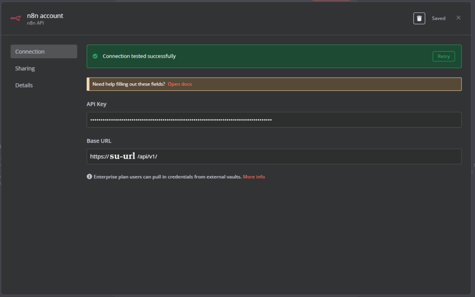Click the n8n logo icon in header
475x297 pixels.
point(16,19)
